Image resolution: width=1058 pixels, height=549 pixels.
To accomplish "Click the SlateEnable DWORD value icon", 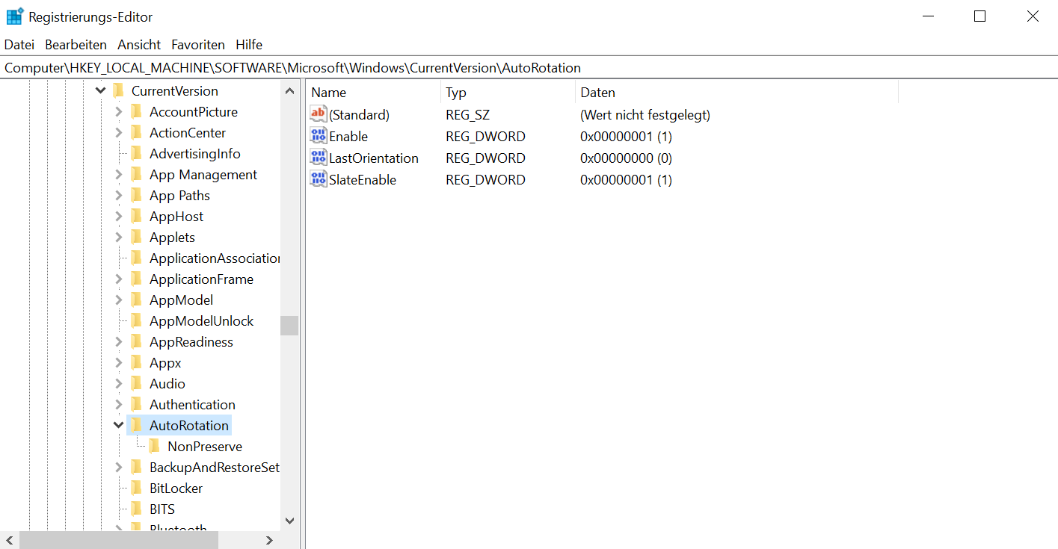I will tap(319, 179).
